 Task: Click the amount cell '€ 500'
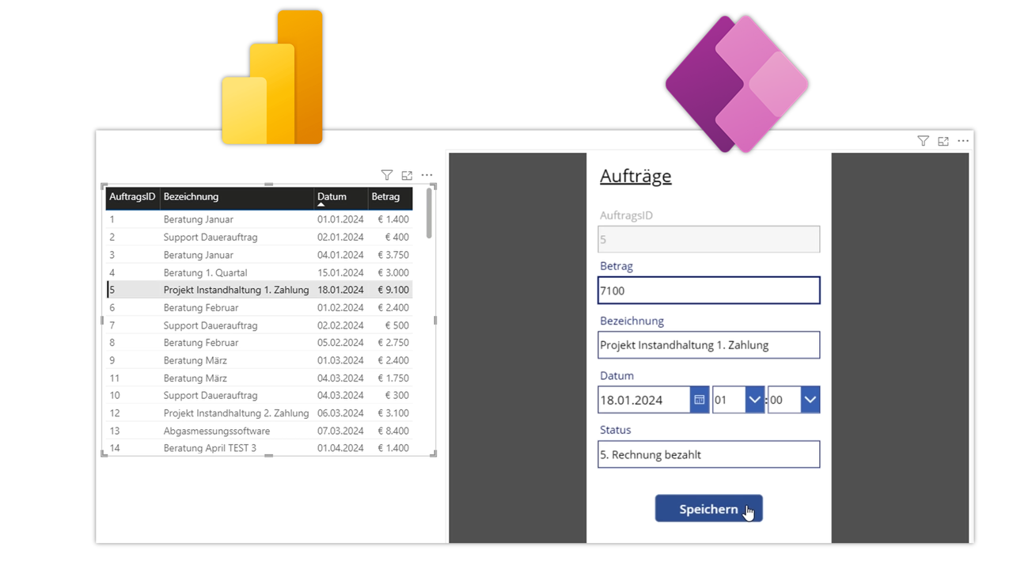397,325
